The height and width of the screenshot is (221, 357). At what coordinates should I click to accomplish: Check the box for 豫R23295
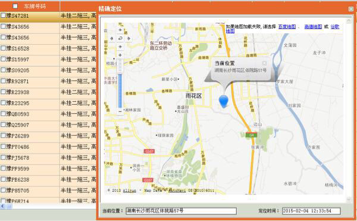(x=3, y=102)
